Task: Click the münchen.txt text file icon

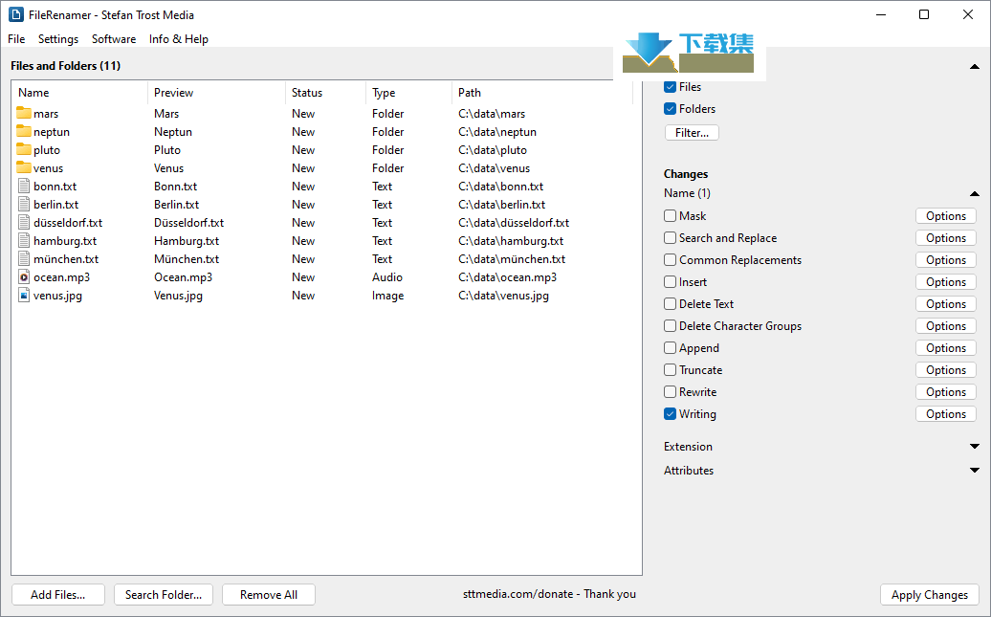Action: pyautogui.click(x=24, y=258)
